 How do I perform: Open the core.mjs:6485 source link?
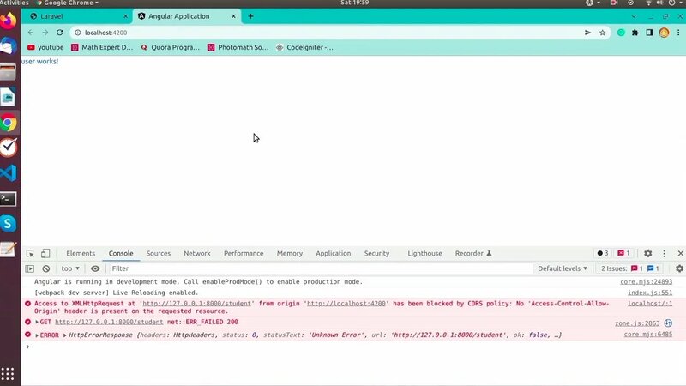(x=648, y=335)
